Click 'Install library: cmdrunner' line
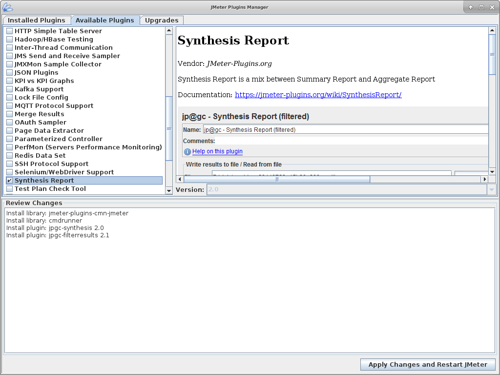The height and width of the screenshot is (375, 500). click(44, 220)
